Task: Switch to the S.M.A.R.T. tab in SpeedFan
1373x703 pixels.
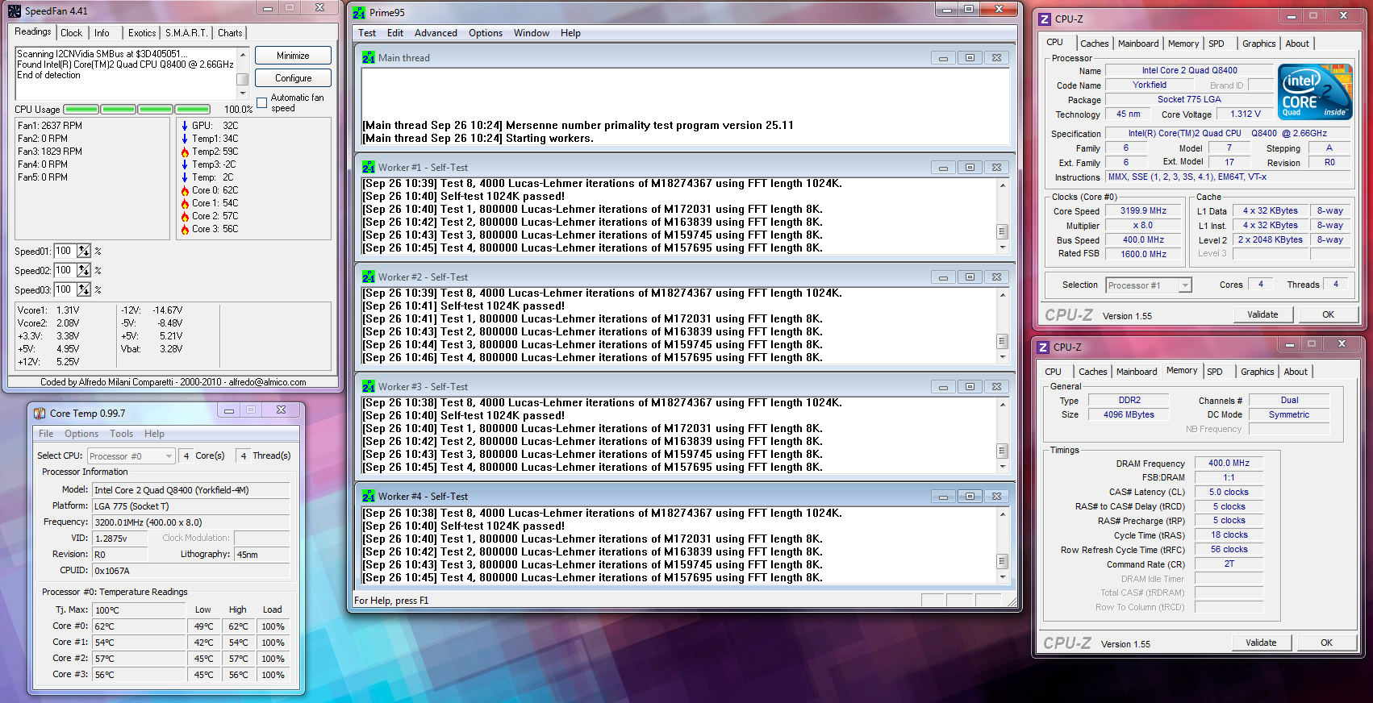Action: pyautogui.click(x=186, y=33)
